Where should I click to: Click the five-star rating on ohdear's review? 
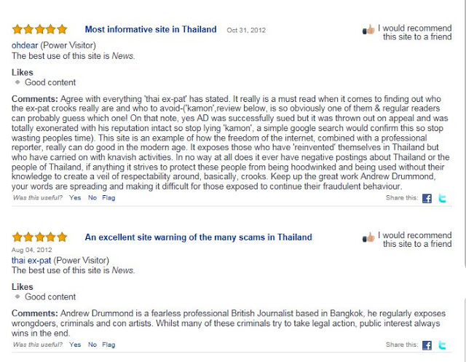click(39, 29)
